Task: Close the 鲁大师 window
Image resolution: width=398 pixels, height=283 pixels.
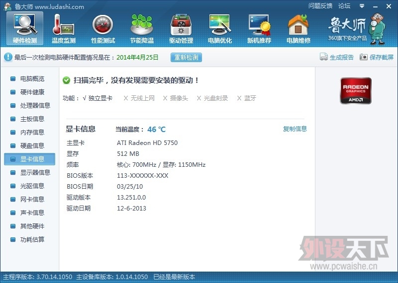Action: coord(389,6)
